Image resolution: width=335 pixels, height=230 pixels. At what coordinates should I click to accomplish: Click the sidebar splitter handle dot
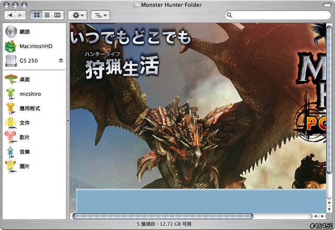tap(68, 121)
